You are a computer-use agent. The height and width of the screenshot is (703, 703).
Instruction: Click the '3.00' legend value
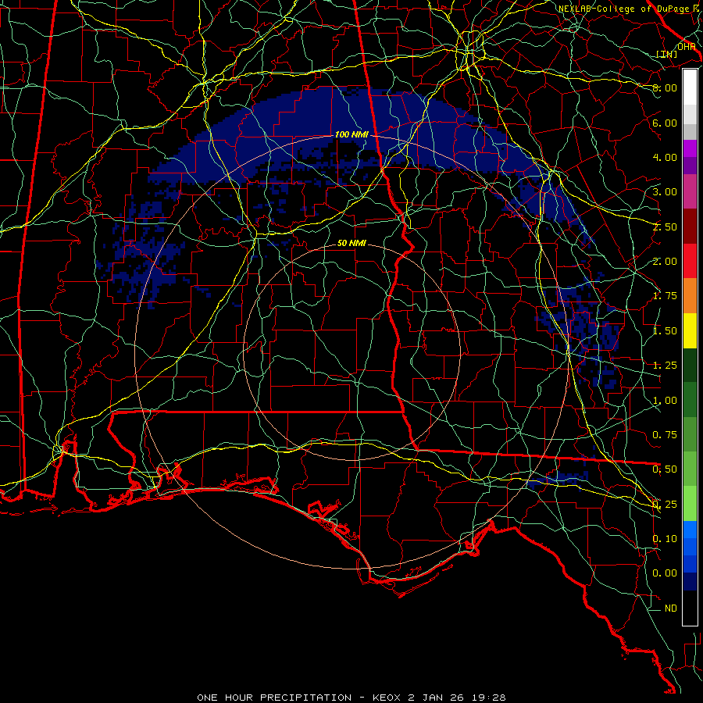click(x=665, y=192)
